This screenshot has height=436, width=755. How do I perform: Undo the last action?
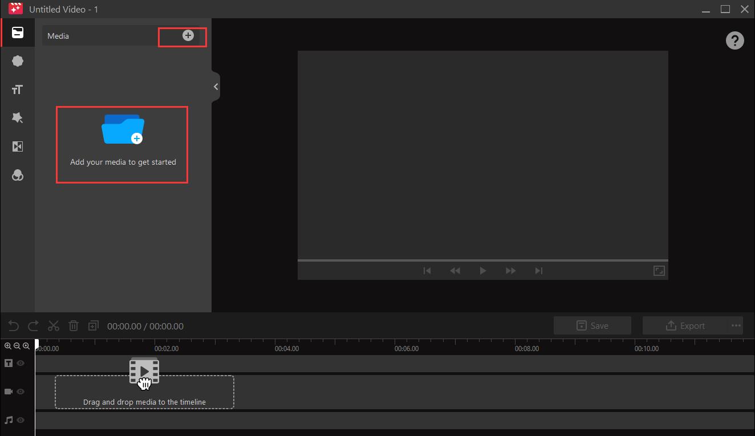13,325
